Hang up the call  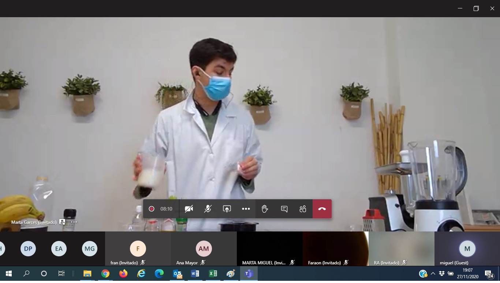click(322, 209)
